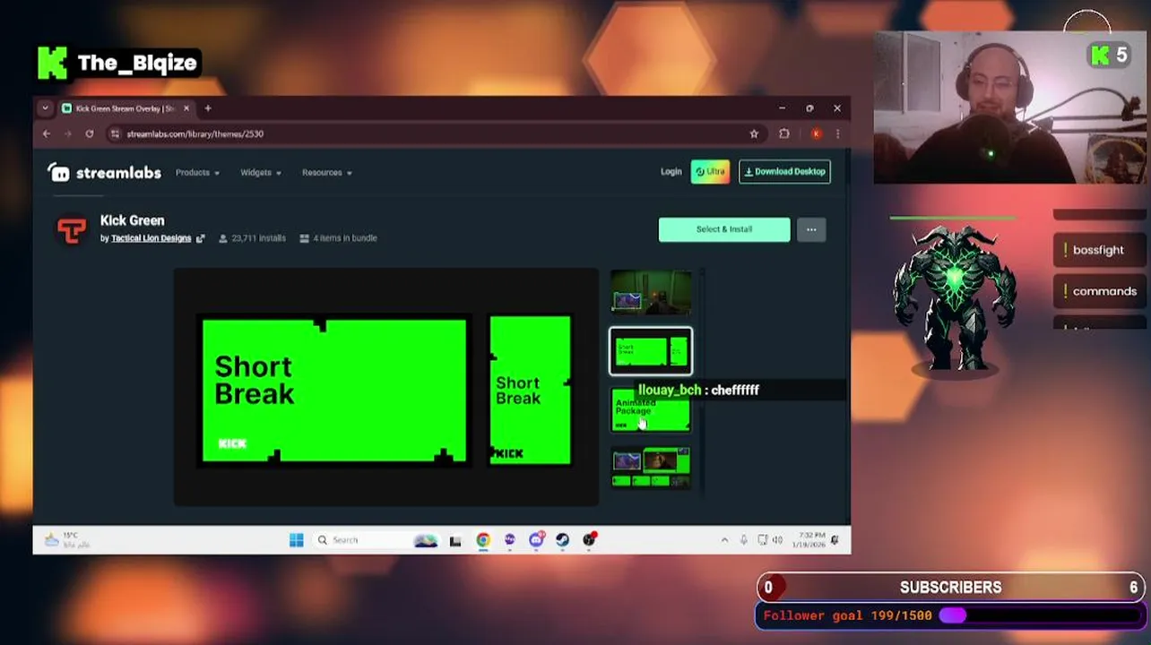Open the Discord taskbar icon with badge
This screenshot has height=645, width=1151.
pyautogui.click(x=536, y=540)
